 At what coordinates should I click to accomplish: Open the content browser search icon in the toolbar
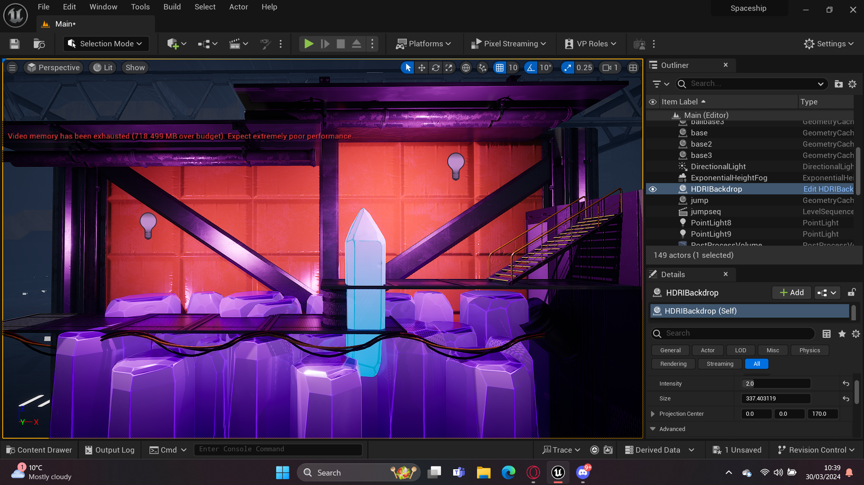[x=39, y=44]
